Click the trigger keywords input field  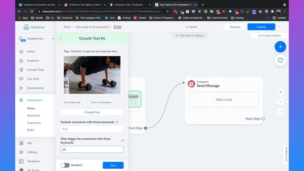(92, 149)
